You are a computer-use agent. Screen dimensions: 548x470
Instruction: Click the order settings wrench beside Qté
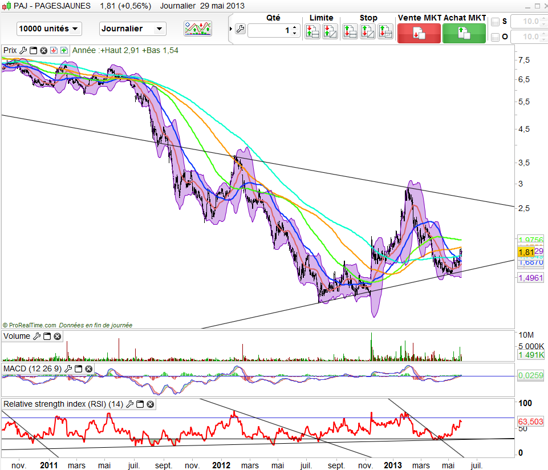(240, 30)
